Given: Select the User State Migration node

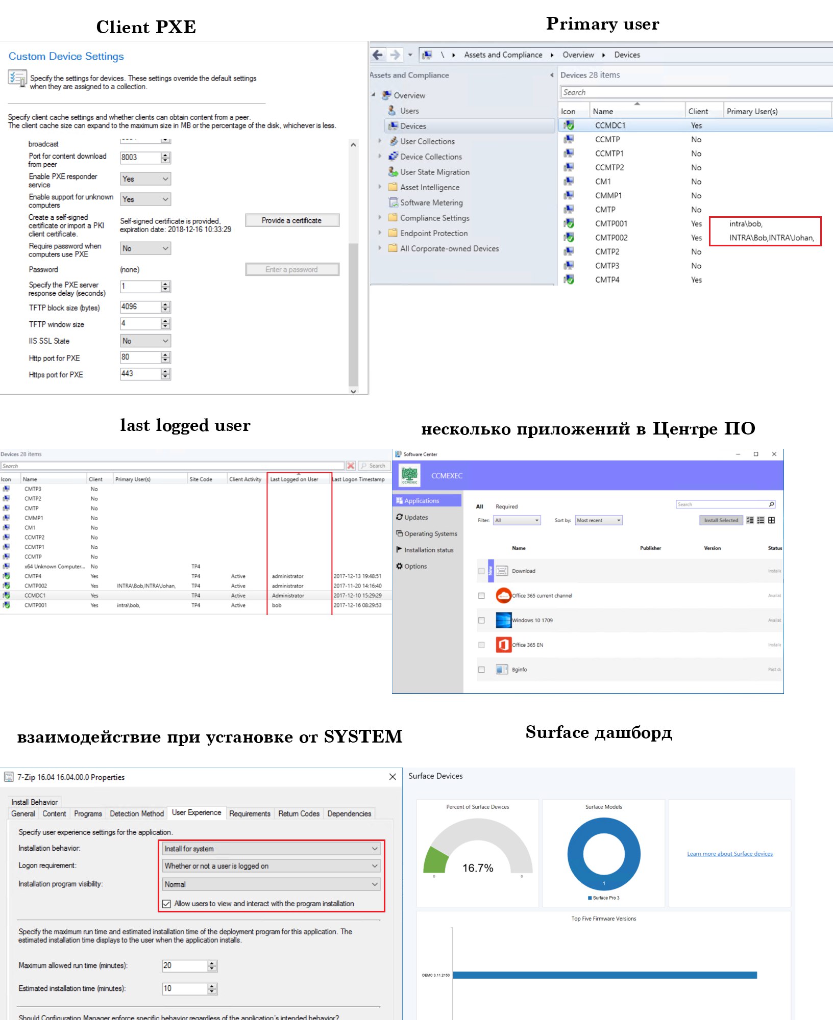Looking at the screenshot, I should tap(435, 172).
